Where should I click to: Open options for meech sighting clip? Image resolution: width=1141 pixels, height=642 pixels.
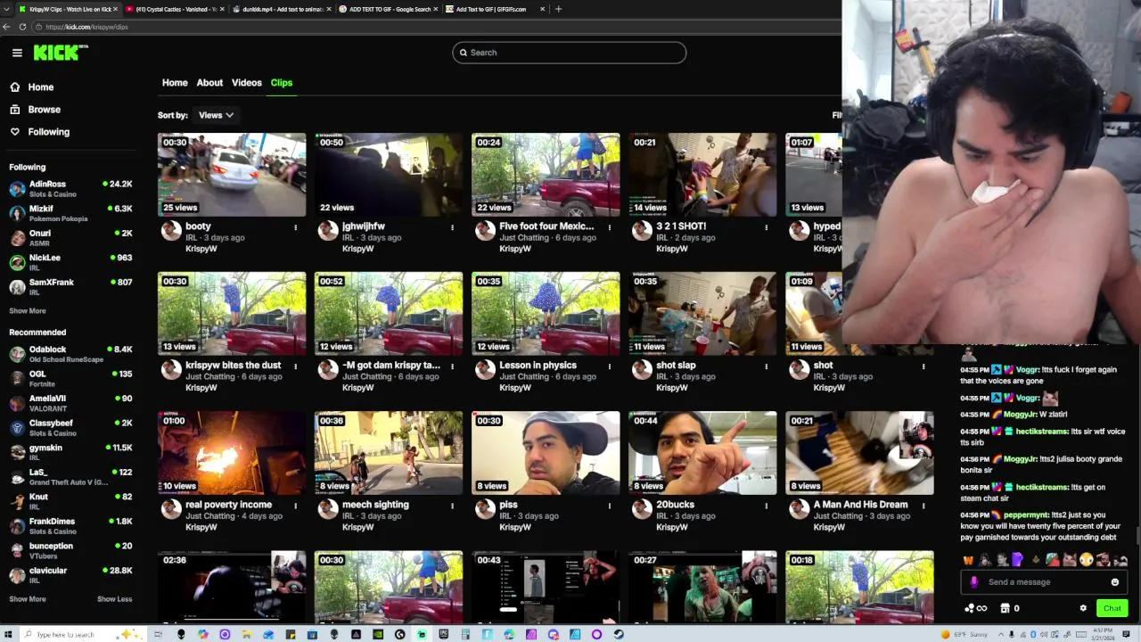[x=452, y=506]
